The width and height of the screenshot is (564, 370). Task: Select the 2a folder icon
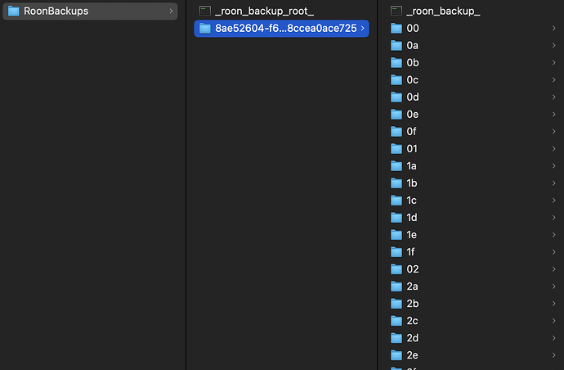tap(396, 287)
